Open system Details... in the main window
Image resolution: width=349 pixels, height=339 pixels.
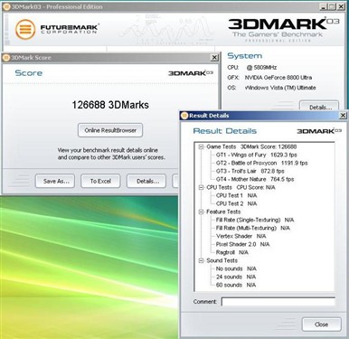[319, 106]
